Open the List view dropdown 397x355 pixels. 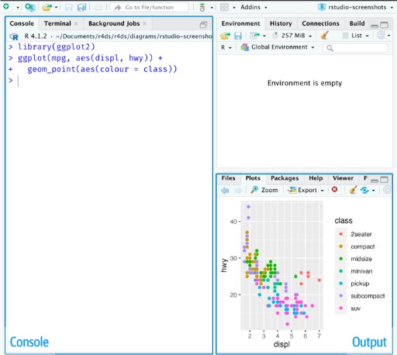pos(356,36)
